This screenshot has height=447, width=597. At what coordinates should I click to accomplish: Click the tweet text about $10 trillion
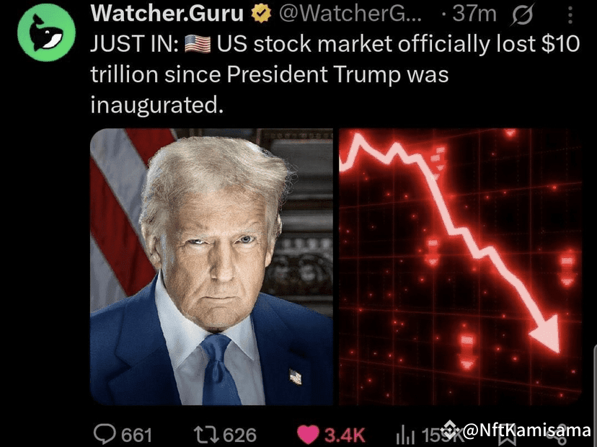[335, 74]
